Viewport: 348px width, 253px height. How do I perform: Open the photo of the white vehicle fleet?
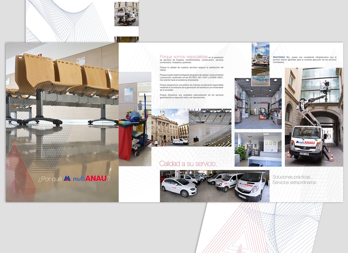(x=214, y=186)
